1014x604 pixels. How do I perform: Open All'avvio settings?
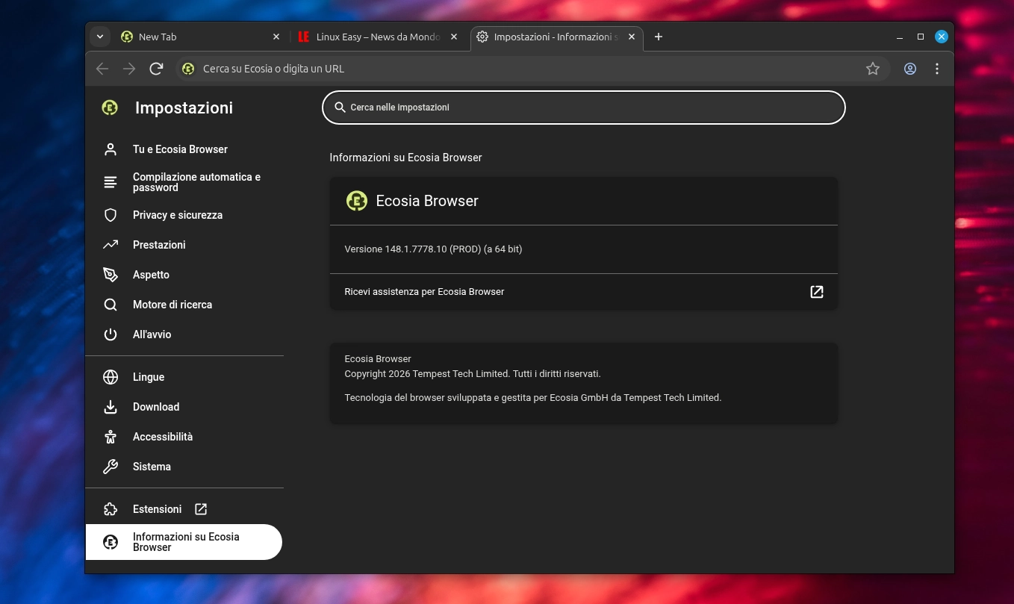(184, 334)
